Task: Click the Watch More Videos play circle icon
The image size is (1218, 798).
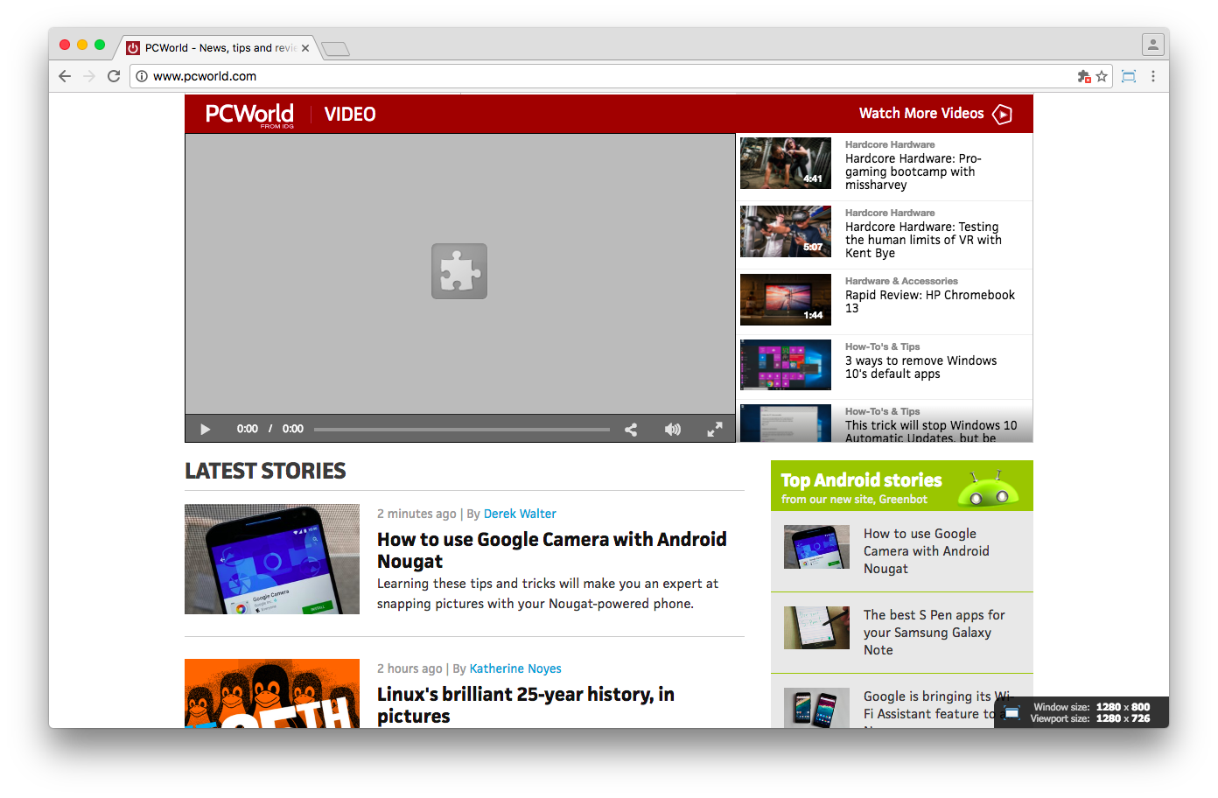Action: [1003, 115]
